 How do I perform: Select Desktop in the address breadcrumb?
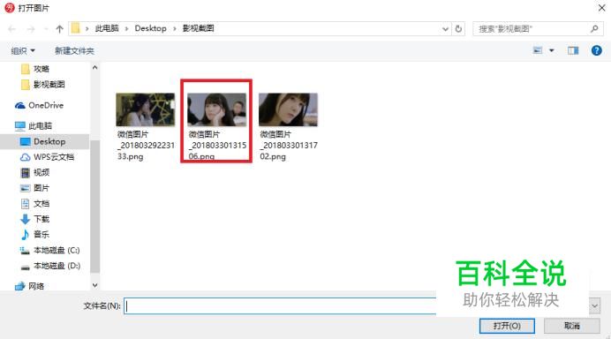point(150,28)
